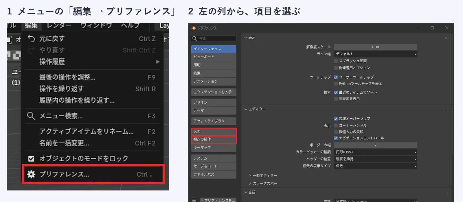
Task: Open the 係数の表示タイプ dropdown
Action: click(x=375, y=166)
